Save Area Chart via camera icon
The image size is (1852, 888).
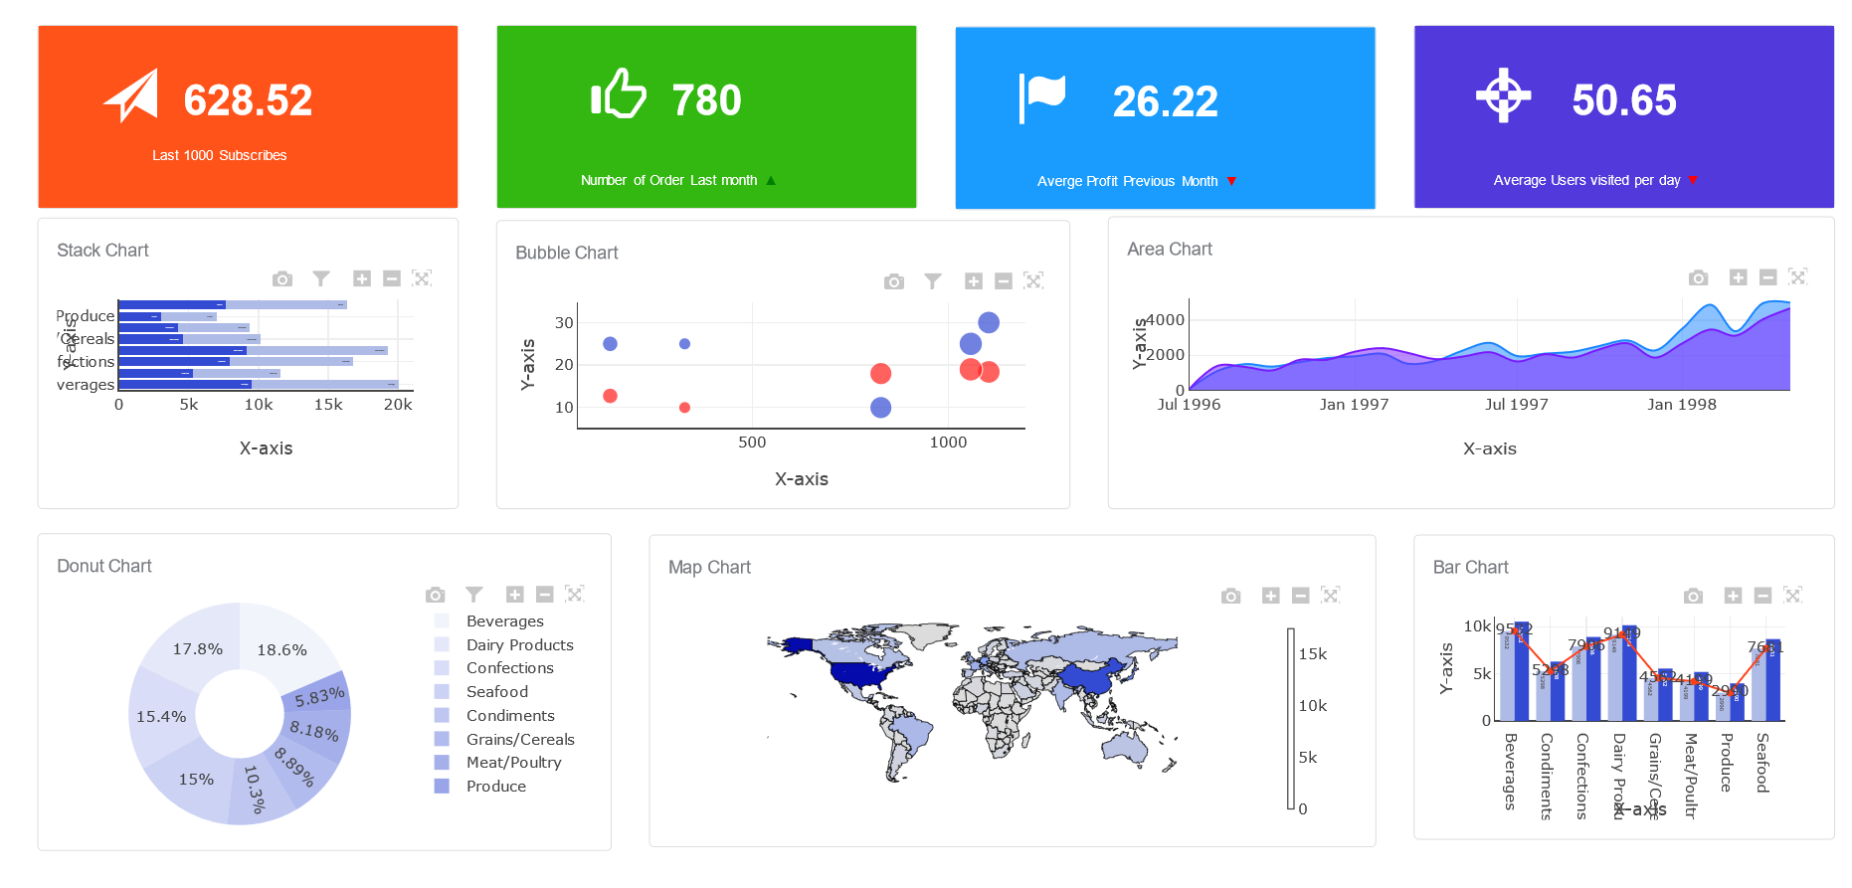click(1699, 277)
